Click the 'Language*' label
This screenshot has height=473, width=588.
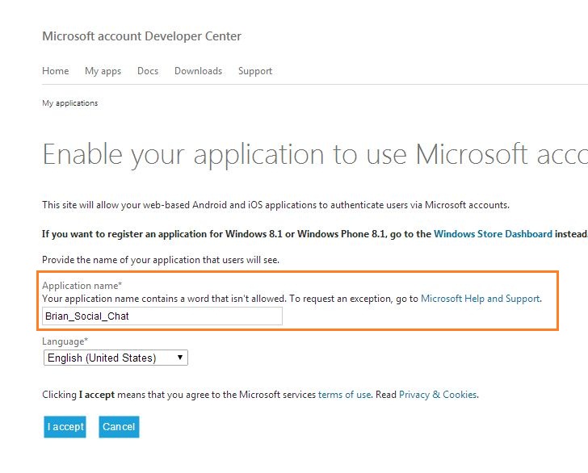click(x=65, y=341)
